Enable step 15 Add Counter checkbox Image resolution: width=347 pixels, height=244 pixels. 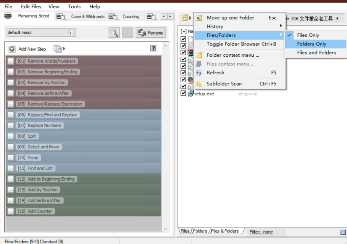[11, 211]
